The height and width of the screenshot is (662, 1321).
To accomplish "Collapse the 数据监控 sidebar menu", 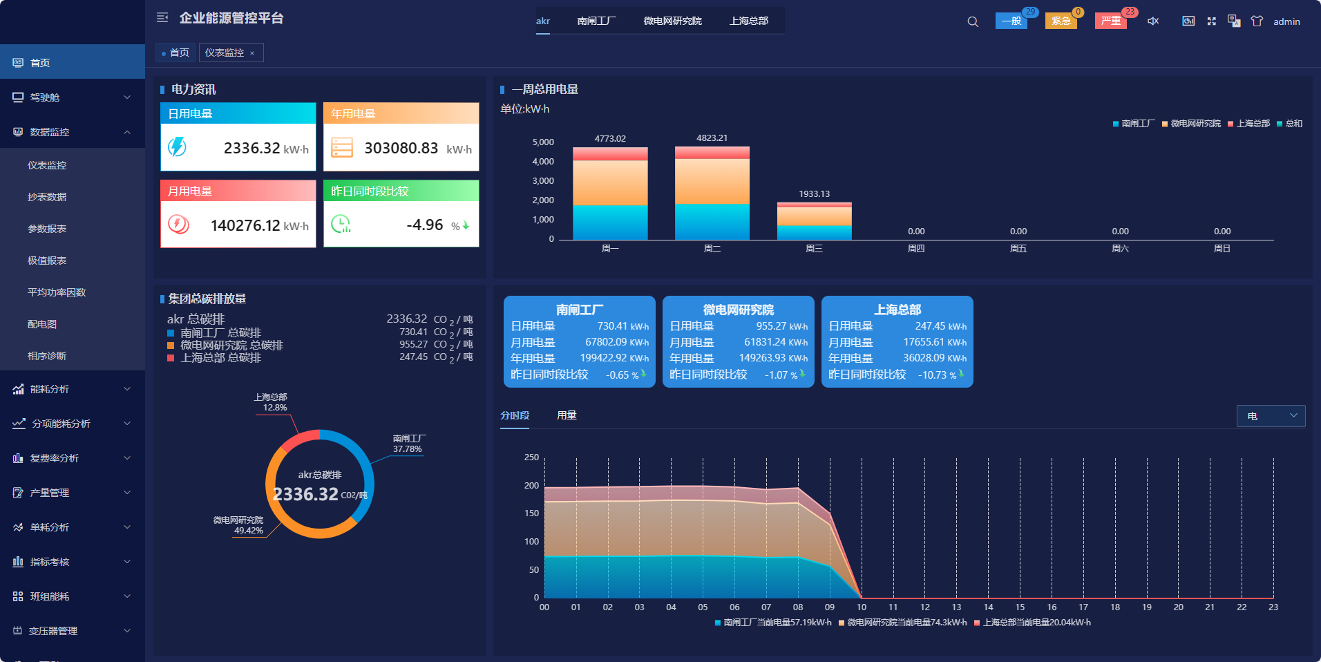I will click(73, 132).
